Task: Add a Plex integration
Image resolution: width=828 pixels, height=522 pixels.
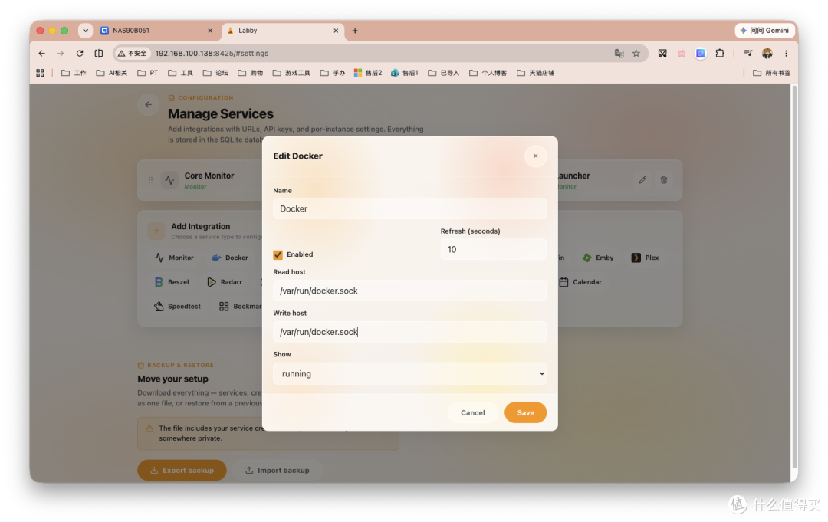Action: (645, 258)
